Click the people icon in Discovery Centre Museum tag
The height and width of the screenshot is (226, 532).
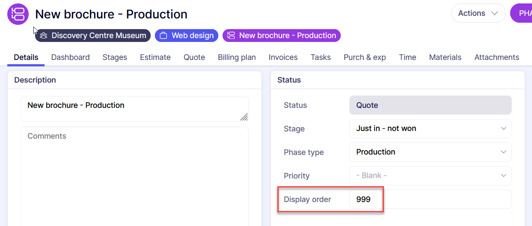44,36
